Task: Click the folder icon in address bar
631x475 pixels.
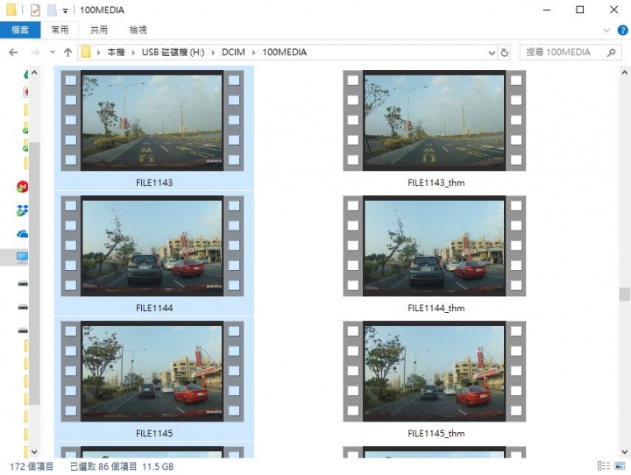Action: click(86, 52)
